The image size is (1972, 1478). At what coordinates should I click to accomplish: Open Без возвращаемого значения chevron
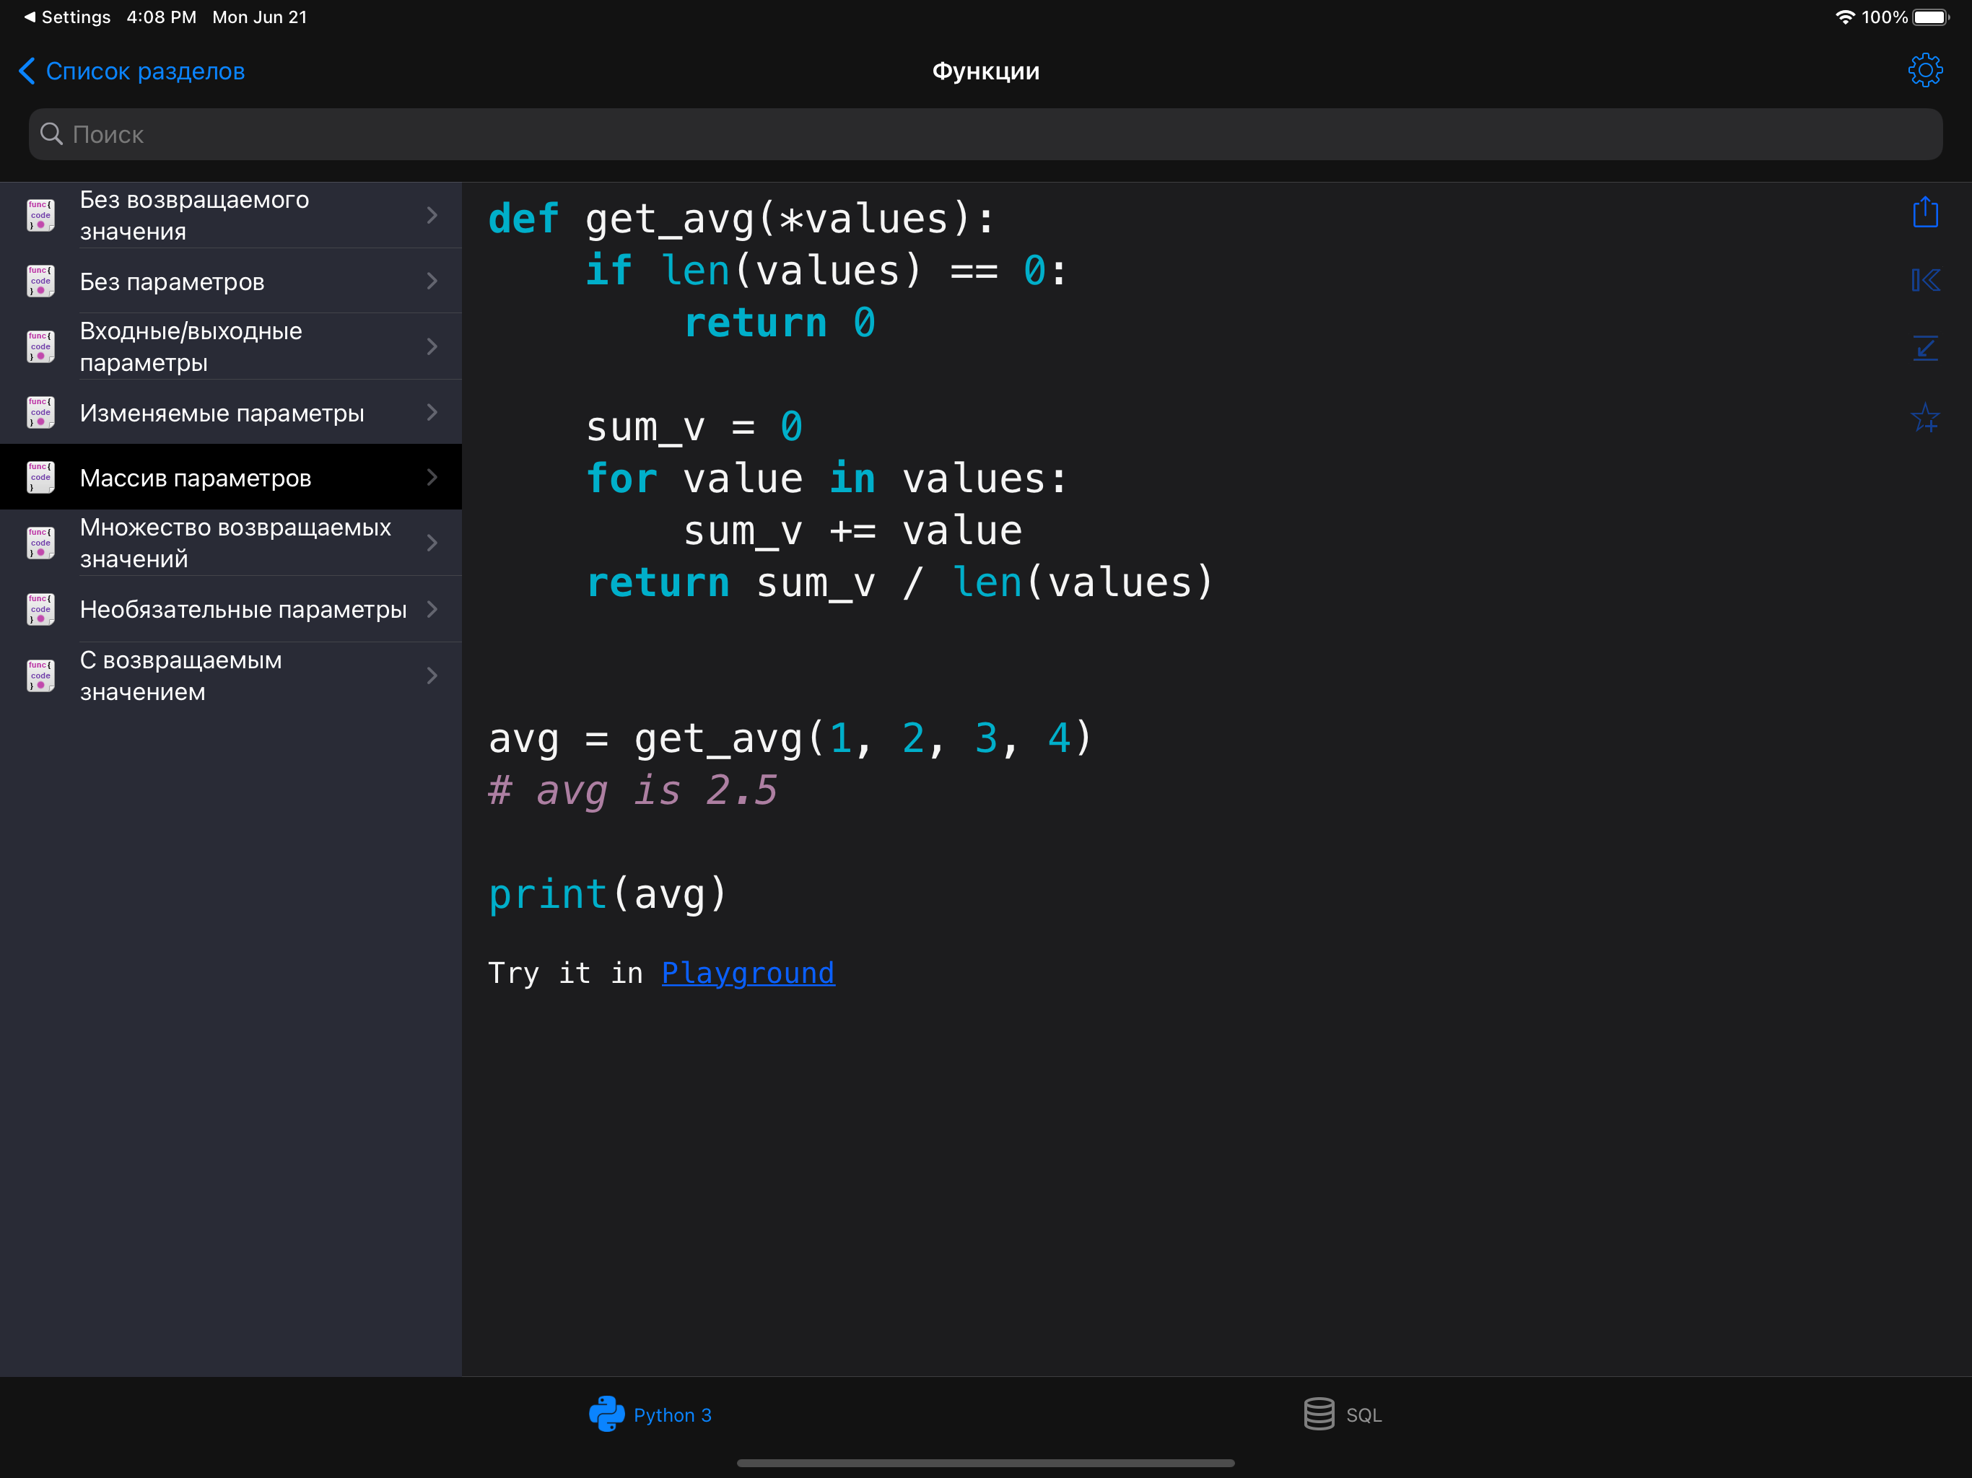pyautogui.click(x=432, y=215)
